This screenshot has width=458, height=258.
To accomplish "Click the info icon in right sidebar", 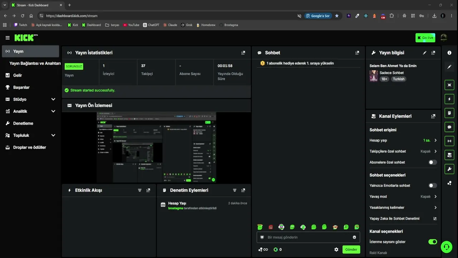I will click(449, 53).
